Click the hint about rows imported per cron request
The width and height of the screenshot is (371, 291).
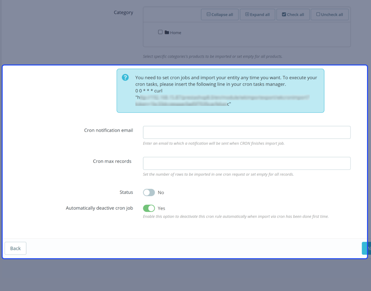218,174
